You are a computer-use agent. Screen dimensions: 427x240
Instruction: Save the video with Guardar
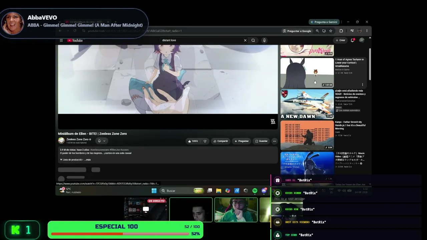(x=261, y=141)
